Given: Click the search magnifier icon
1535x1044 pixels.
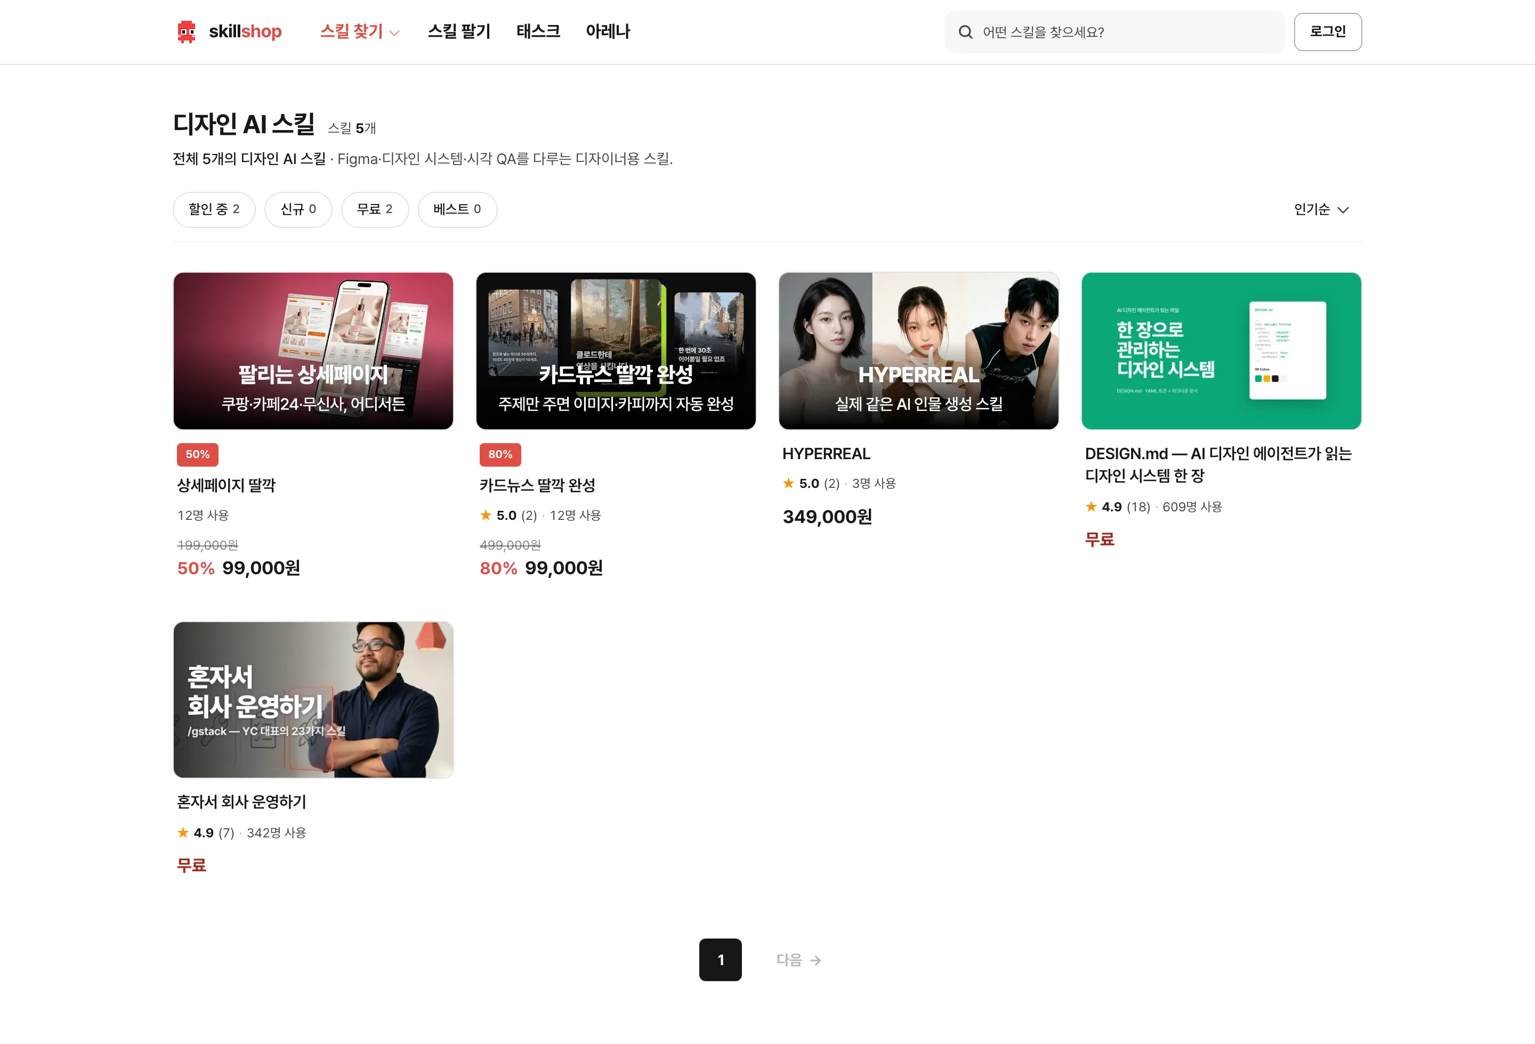Looking at the screenshot, I should click(965, 31).
